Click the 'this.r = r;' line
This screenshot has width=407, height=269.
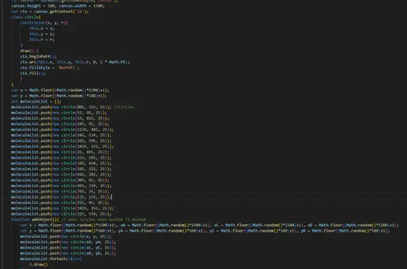pos(42,40)
